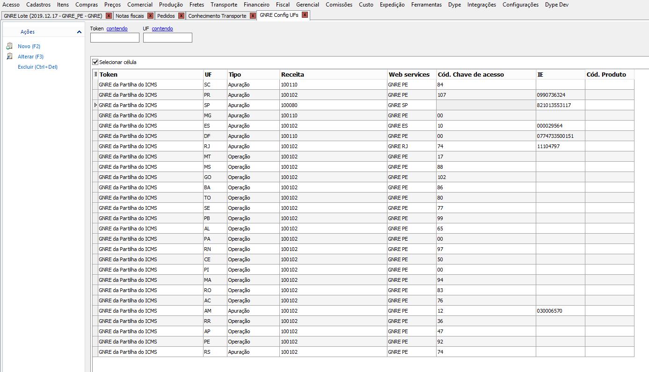Click the Novo (F2) action link
649x372 pixels.
[29, 46]
